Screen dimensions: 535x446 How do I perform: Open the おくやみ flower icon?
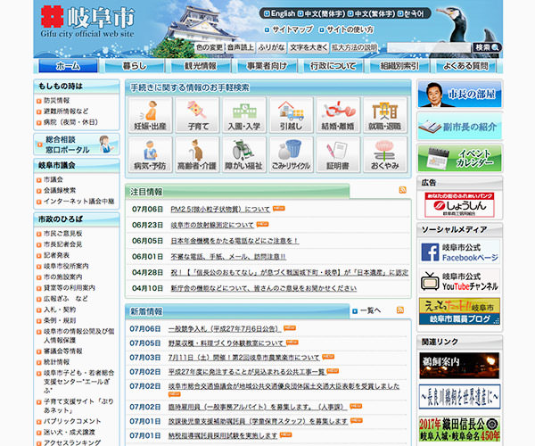tap(386, 155)
